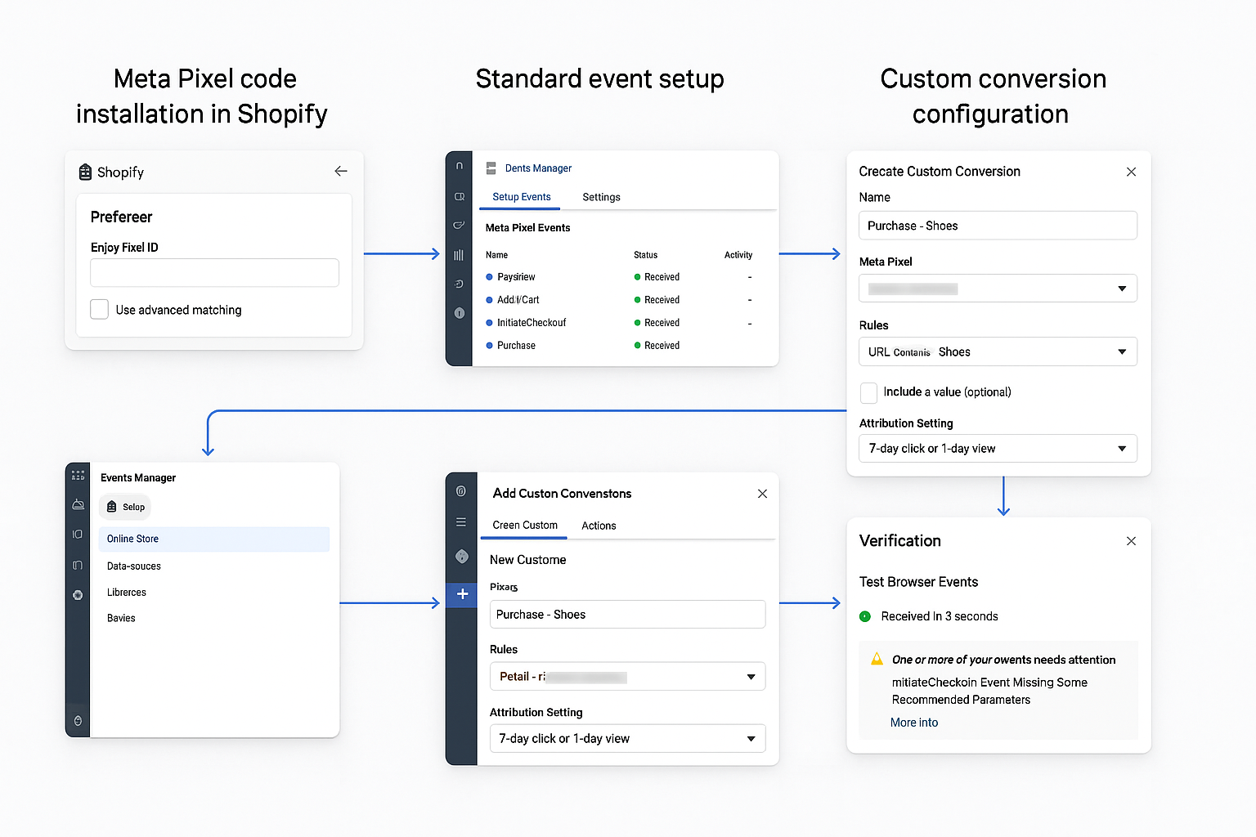Screen dimensions: 1256x837
Task: Select the bar-chart icon in Dents Manager sidebar
Action: tap(459, 254)
